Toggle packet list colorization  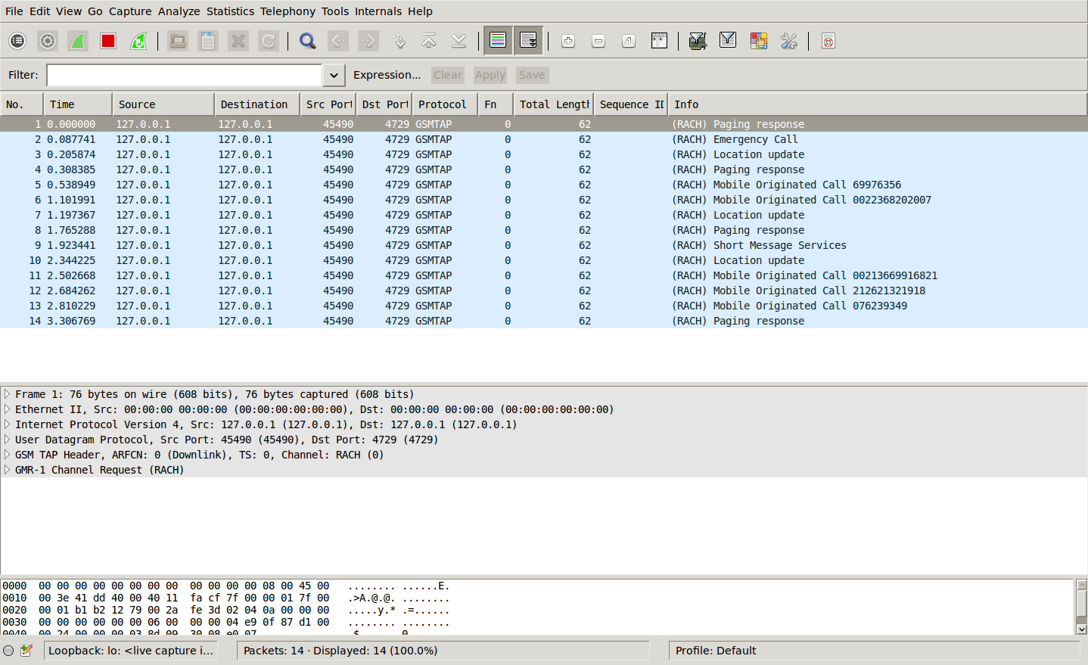(498, 41)
